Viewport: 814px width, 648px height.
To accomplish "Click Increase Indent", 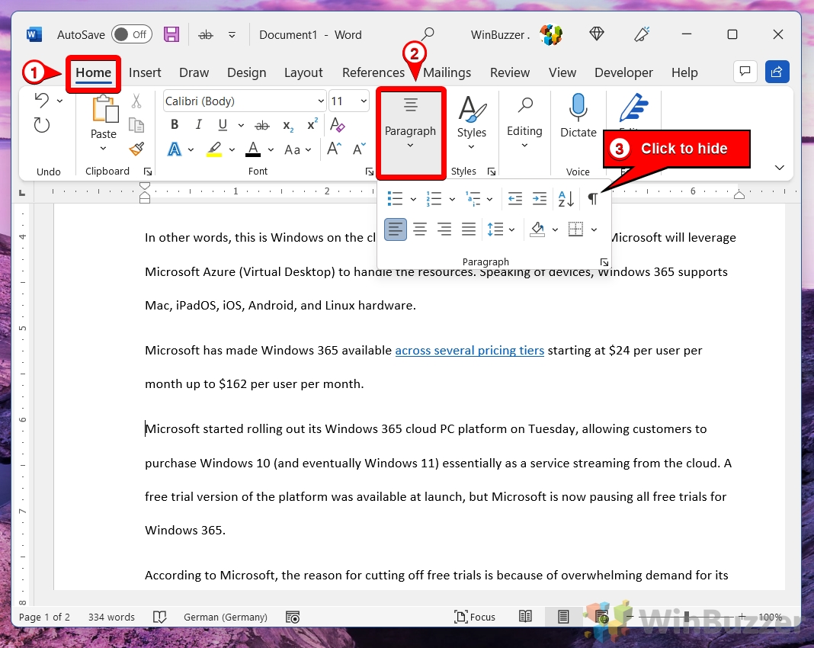I will click(540, 199).
